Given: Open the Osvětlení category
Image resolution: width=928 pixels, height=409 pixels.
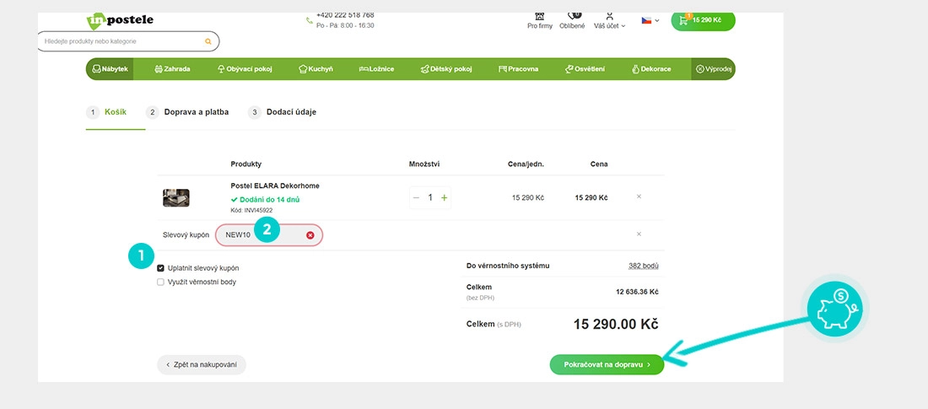Looking at the screenshot, I should tap(585, 68).
